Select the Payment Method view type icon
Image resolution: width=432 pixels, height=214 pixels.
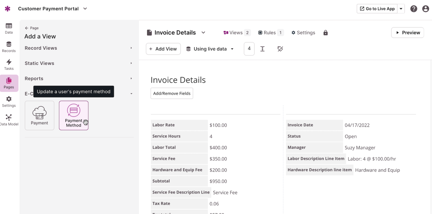[x=73, y=115]
